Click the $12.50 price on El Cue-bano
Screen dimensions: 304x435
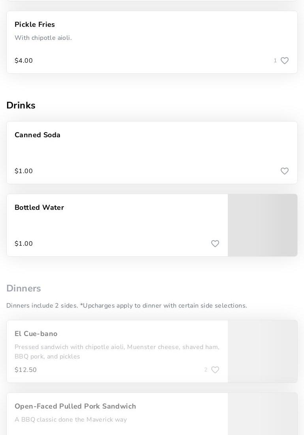[26, 370]
